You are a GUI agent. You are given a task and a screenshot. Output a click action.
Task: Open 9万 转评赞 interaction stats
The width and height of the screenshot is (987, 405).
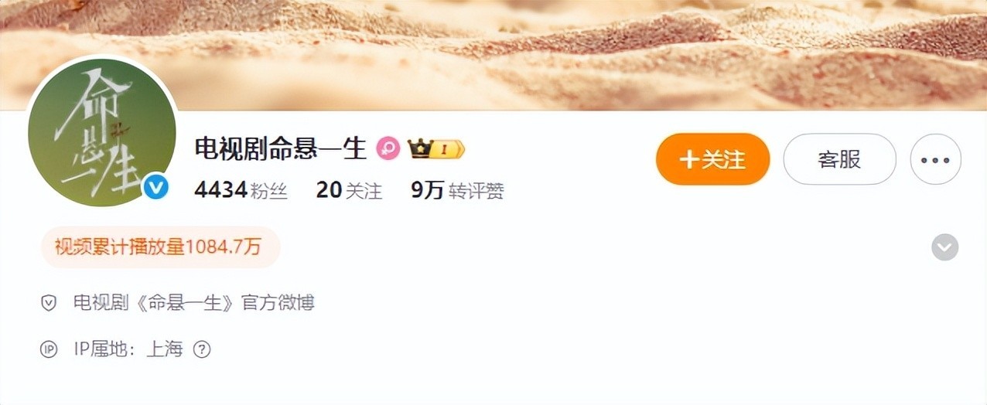[x=457, y=190]
